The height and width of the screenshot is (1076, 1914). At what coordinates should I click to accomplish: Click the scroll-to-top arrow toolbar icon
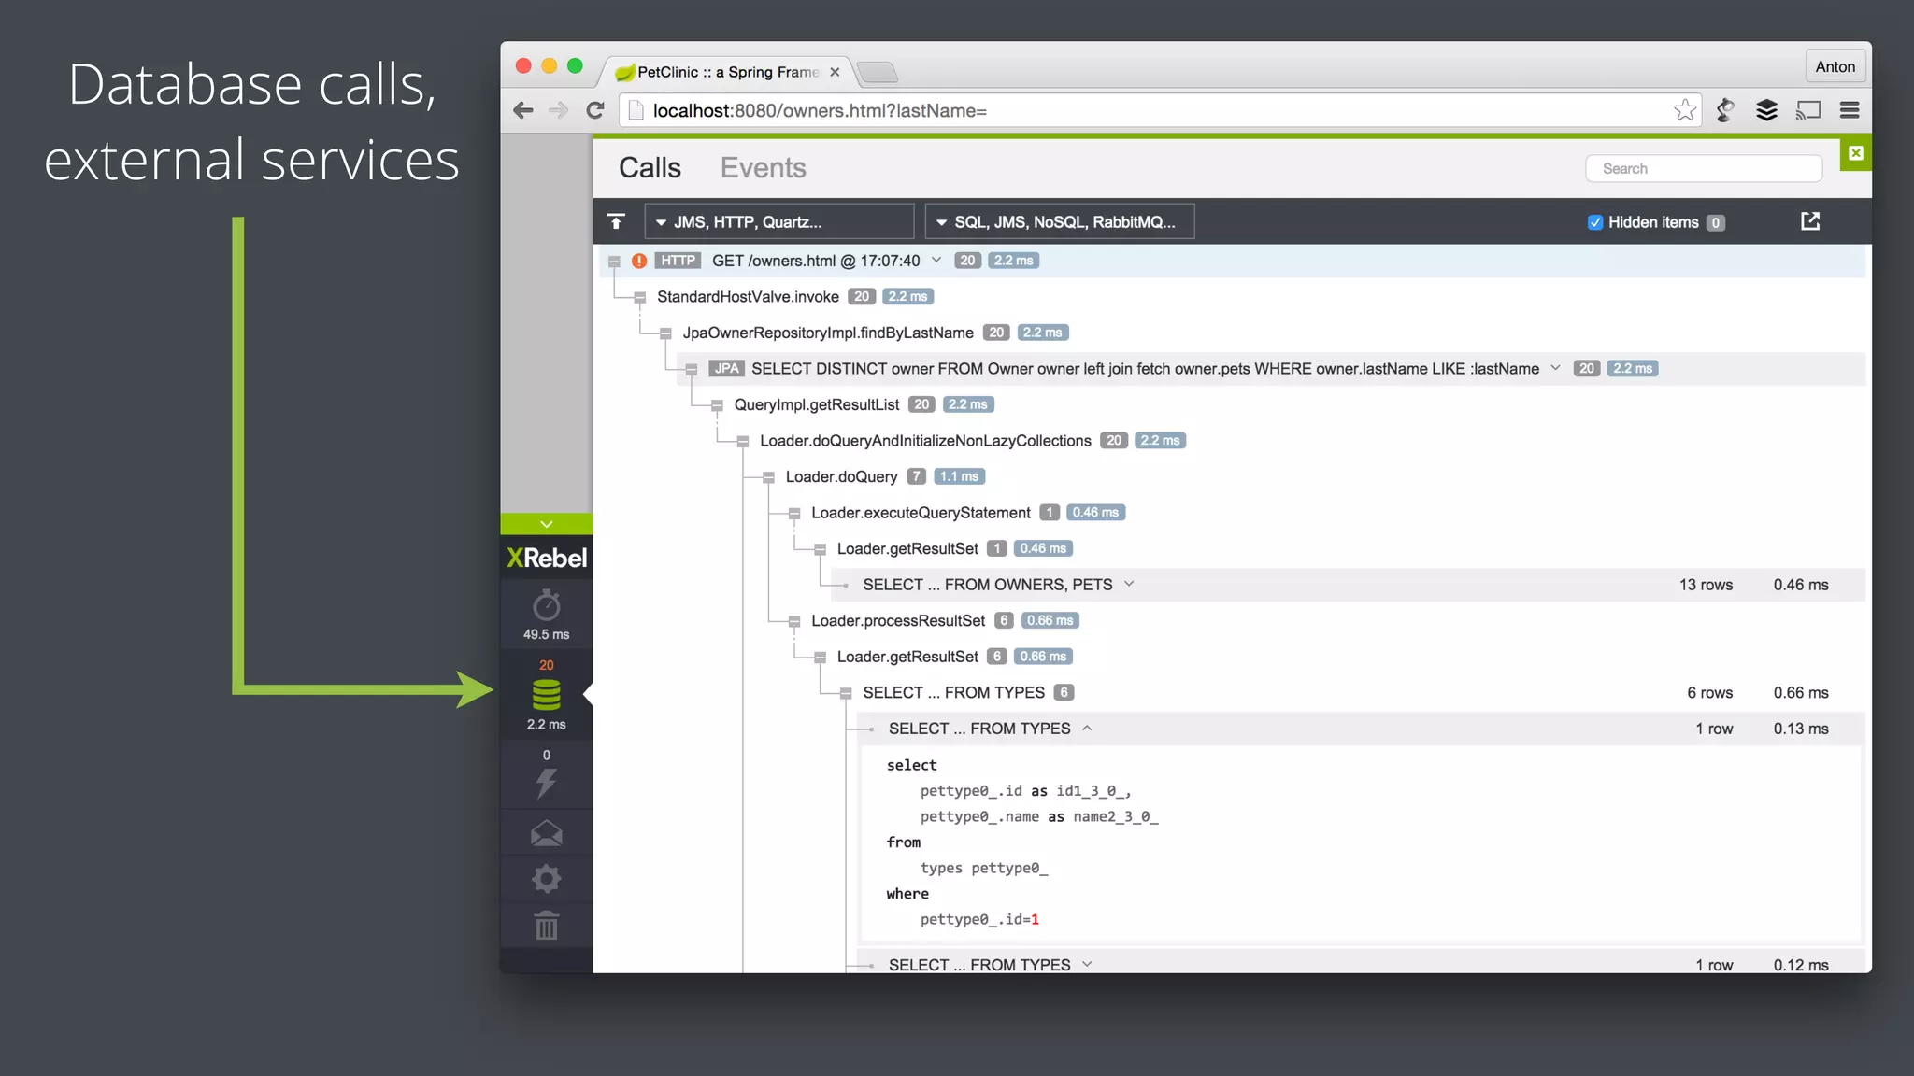tap(616, 221)
